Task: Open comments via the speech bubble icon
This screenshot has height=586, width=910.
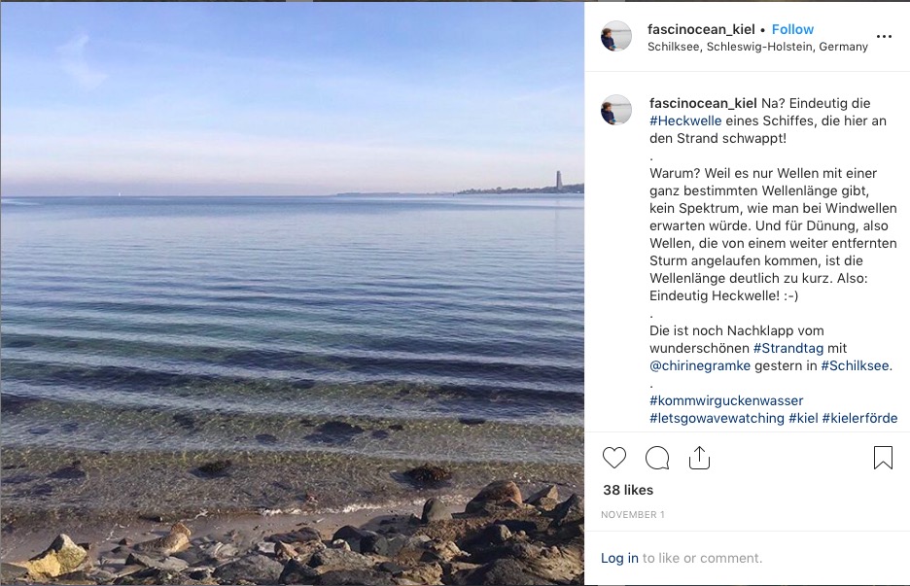Action: [657, 458]
